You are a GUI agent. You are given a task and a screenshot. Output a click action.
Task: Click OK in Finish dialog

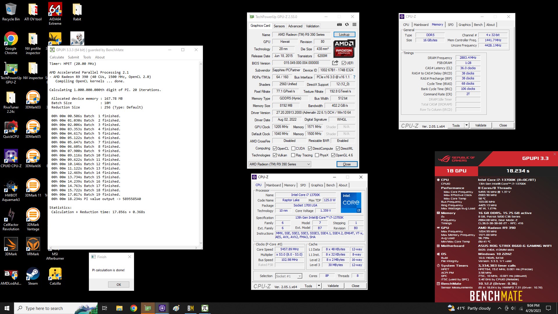(119, 285)
